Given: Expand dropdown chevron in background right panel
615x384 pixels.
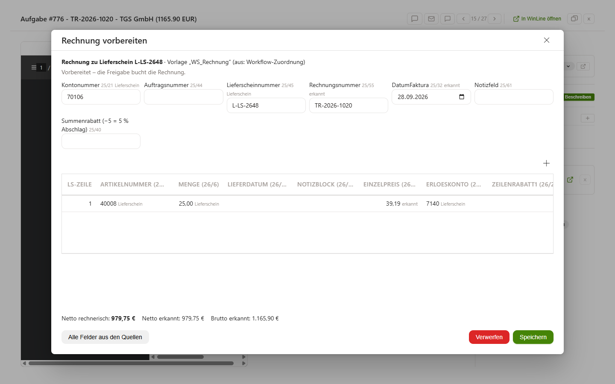Looking at the screenshot, I should [x=568, y=67].
